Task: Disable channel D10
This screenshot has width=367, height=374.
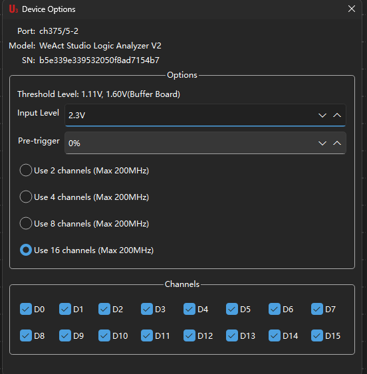Action: click(x=104, y=335)
